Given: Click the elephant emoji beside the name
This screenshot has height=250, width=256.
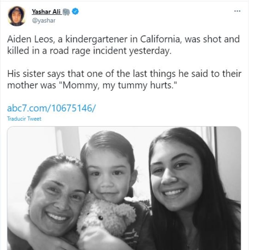Looking at the screenshot, I should 66,12.
